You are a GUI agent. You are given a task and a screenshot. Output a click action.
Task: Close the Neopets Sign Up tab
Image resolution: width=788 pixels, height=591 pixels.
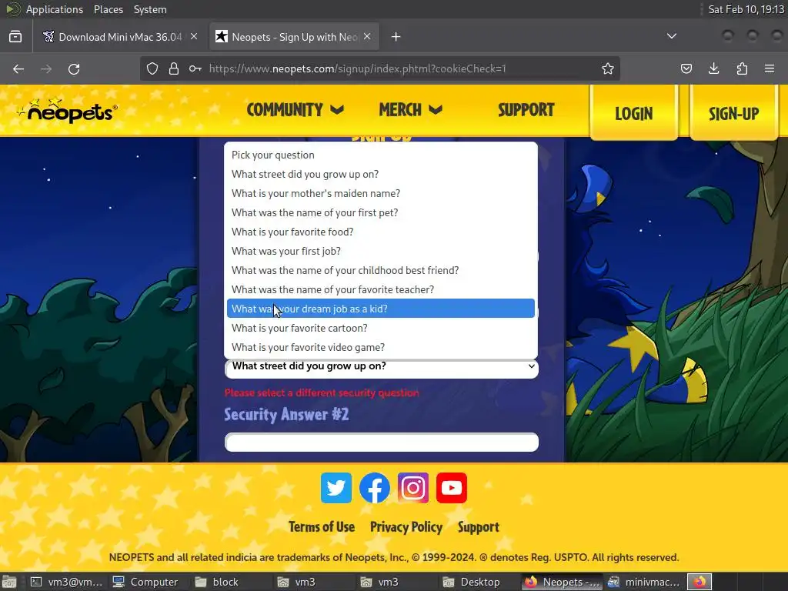(x=367, y=37)
